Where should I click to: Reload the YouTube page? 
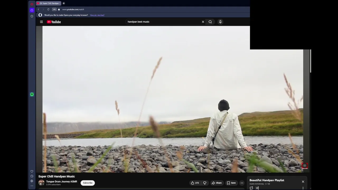click(x=48, y=9)
